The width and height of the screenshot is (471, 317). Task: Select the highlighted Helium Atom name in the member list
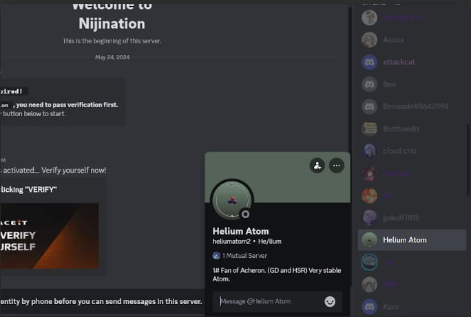point(405,240)
